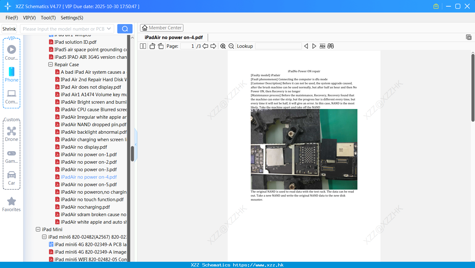
Task: Select iPadAir no power on-4.pdf tab
Action: tap(174, 37)
